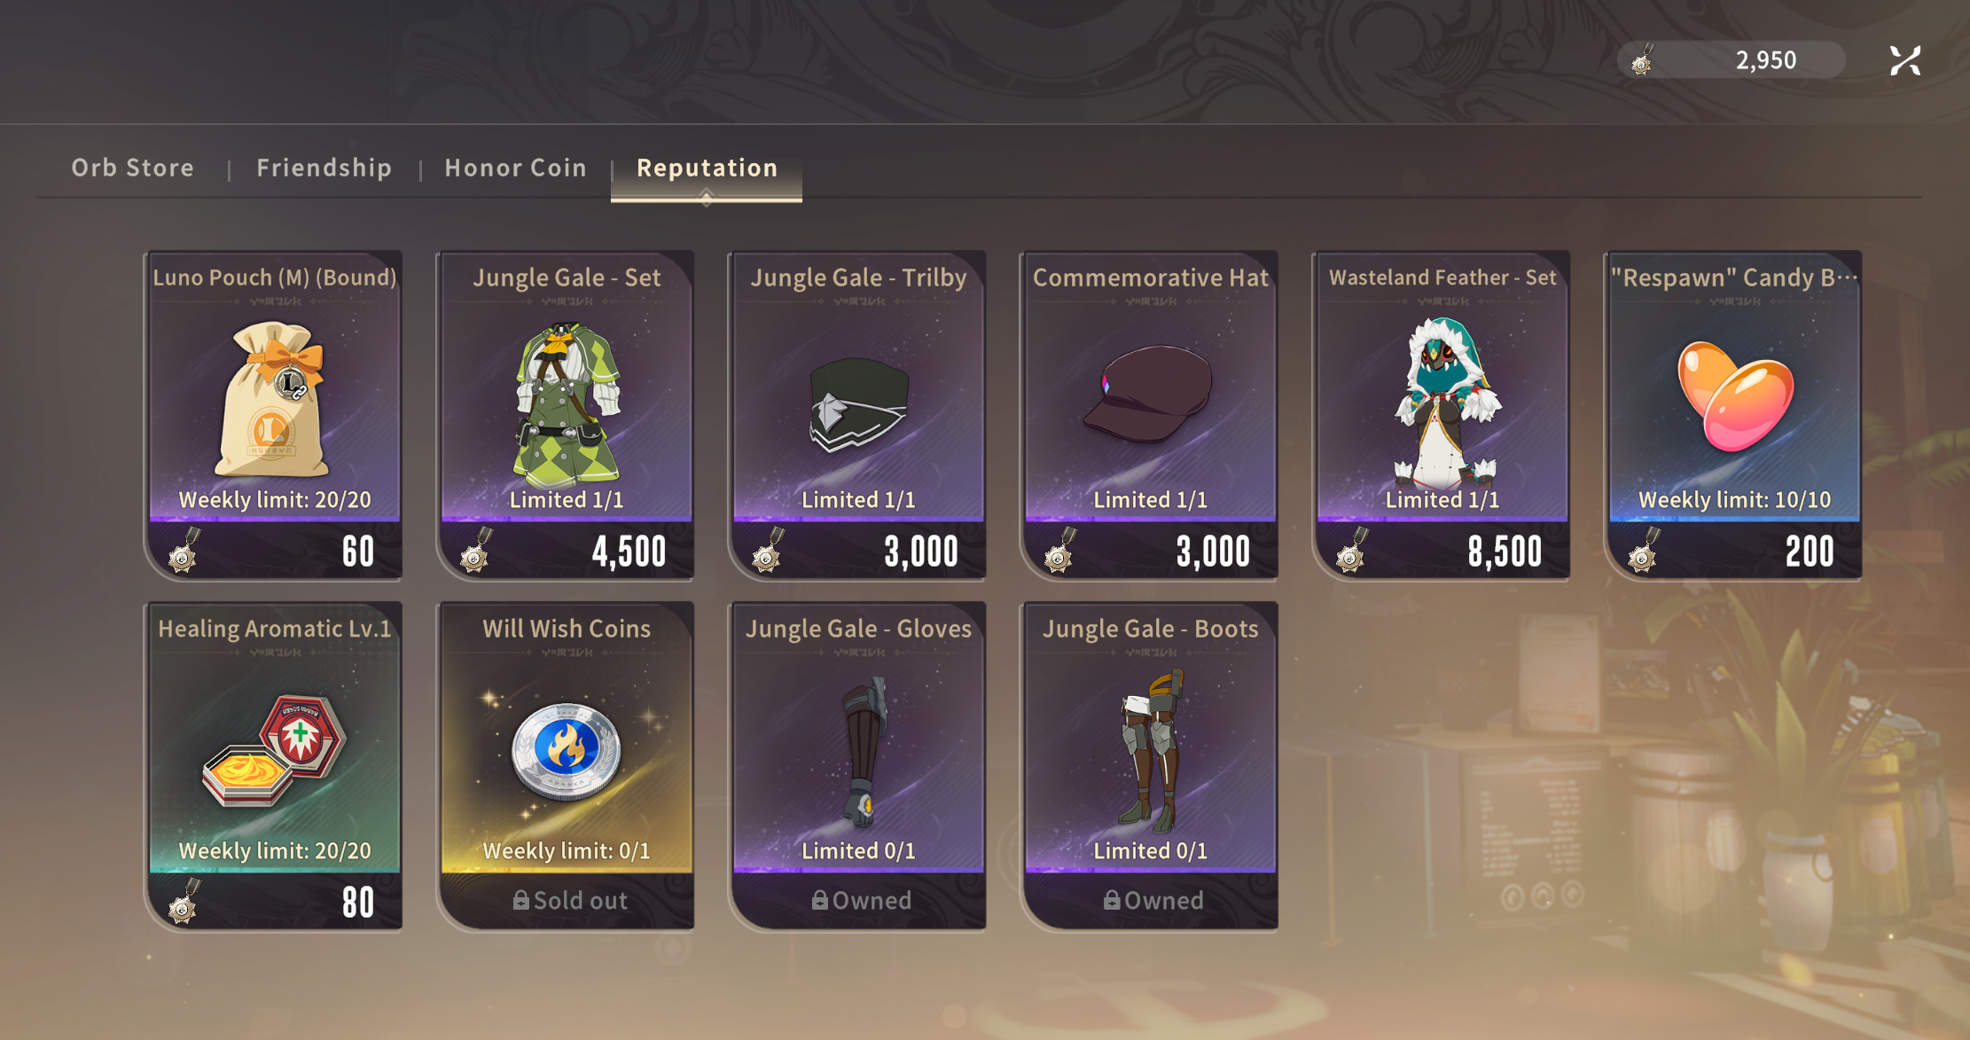
Task: Pick the Wasteland Feather Set costume icon
Action: click(x=1442, y=402)
